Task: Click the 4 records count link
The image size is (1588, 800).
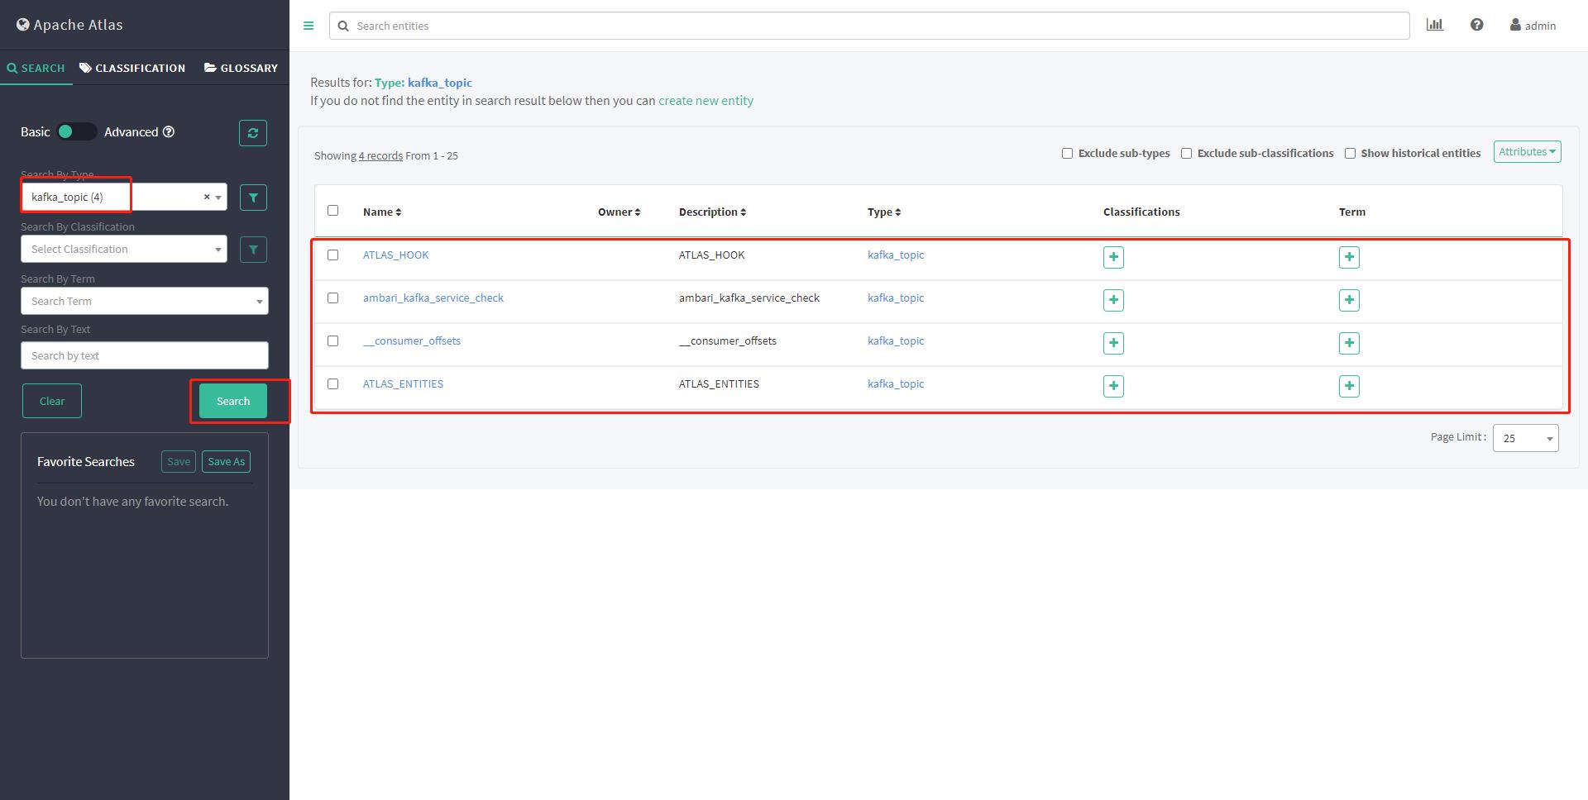Action: (380, 156)
